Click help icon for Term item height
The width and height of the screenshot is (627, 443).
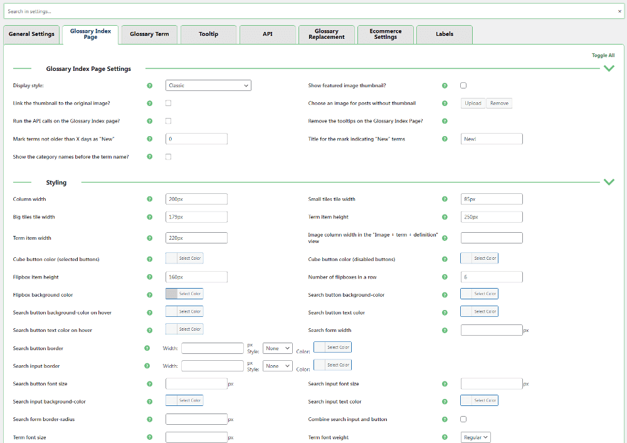[445, 217]
